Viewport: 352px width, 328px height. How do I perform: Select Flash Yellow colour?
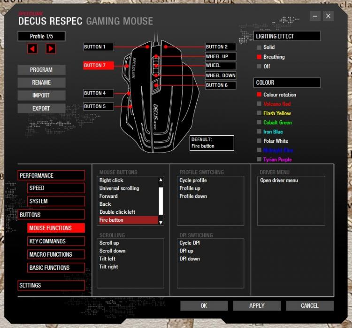[274, 113]
